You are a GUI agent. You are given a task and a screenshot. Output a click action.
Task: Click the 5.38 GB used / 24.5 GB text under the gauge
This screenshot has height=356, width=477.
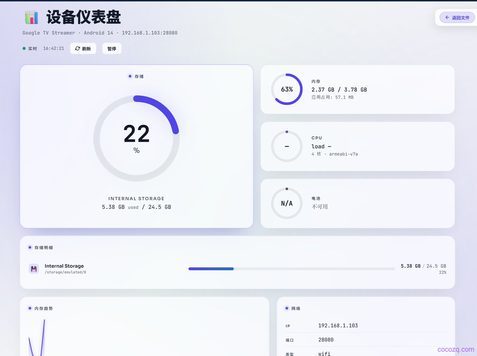(136, 207)
